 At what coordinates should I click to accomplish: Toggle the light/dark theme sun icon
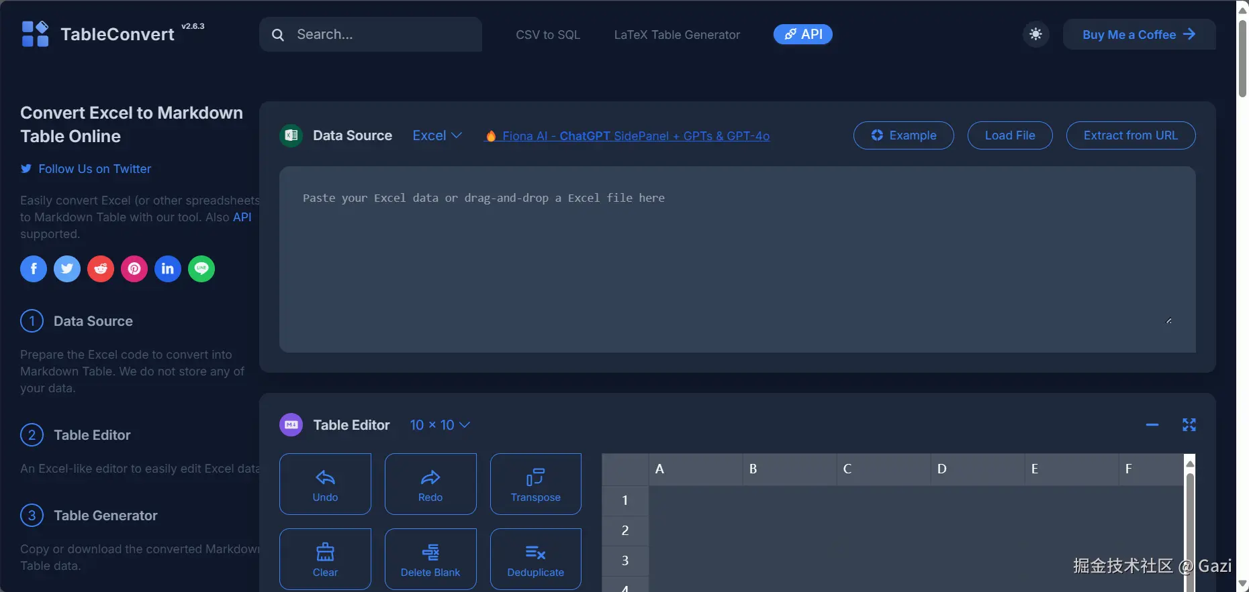pyautogui.click(x=1036, y=34)
